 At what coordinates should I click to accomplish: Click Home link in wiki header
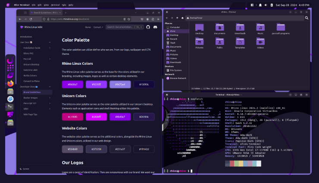88,27
